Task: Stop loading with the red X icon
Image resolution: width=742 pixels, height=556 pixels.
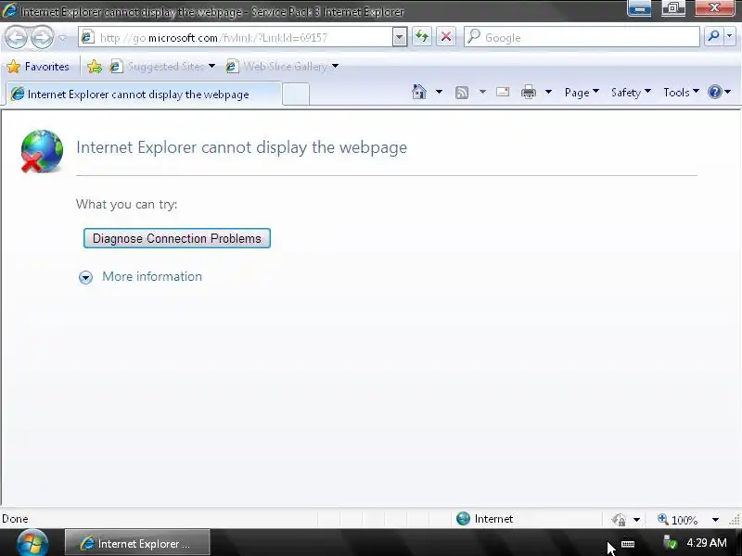Action: (446, 37)
